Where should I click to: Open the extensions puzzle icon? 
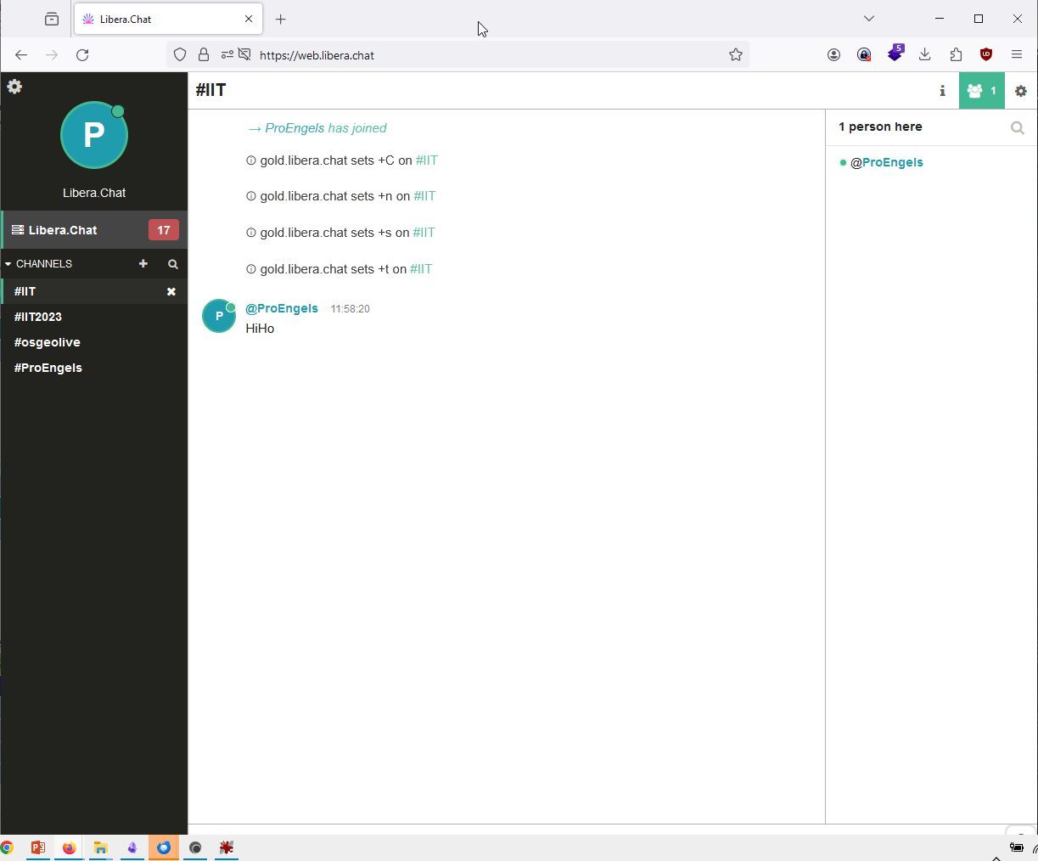click(x=956, y=55)
